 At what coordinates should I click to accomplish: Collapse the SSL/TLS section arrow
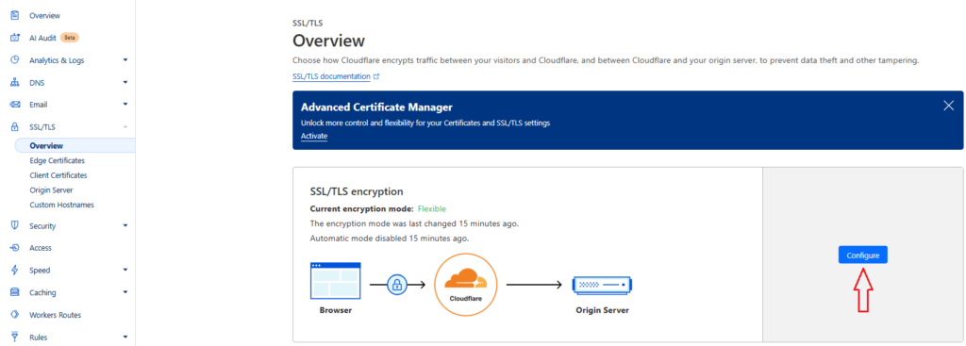coord(125,127)
